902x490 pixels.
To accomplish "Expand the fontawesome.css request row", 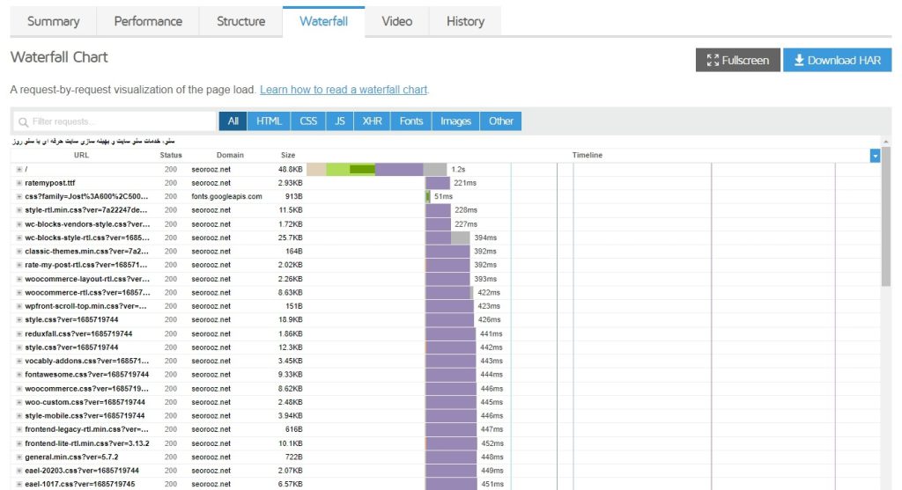I will point(19,375).
